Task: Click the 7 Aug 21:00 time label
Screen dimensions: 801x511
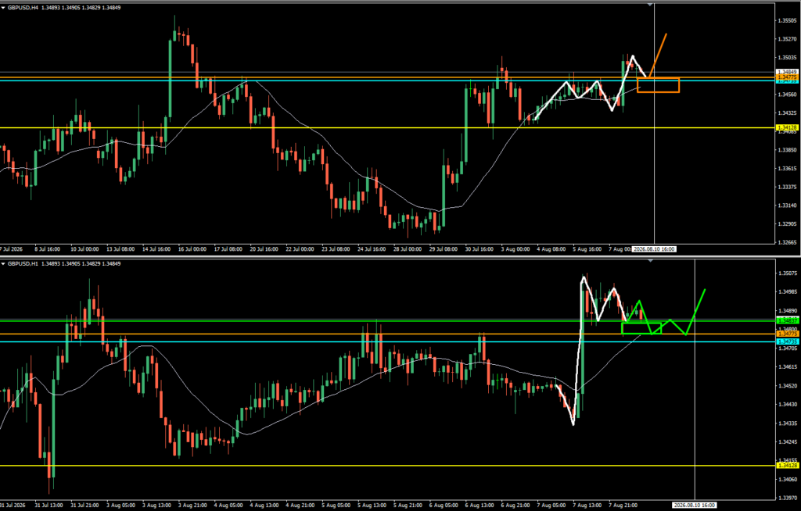Action: point(623,506)
